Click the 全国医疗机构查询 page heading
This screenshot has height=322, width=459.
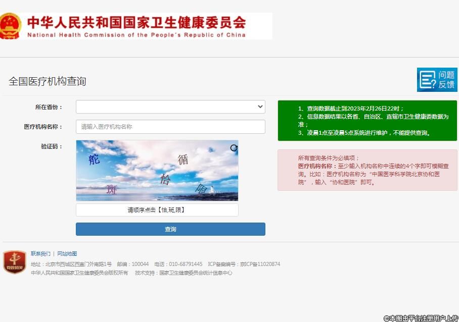(x=48, y=81)
